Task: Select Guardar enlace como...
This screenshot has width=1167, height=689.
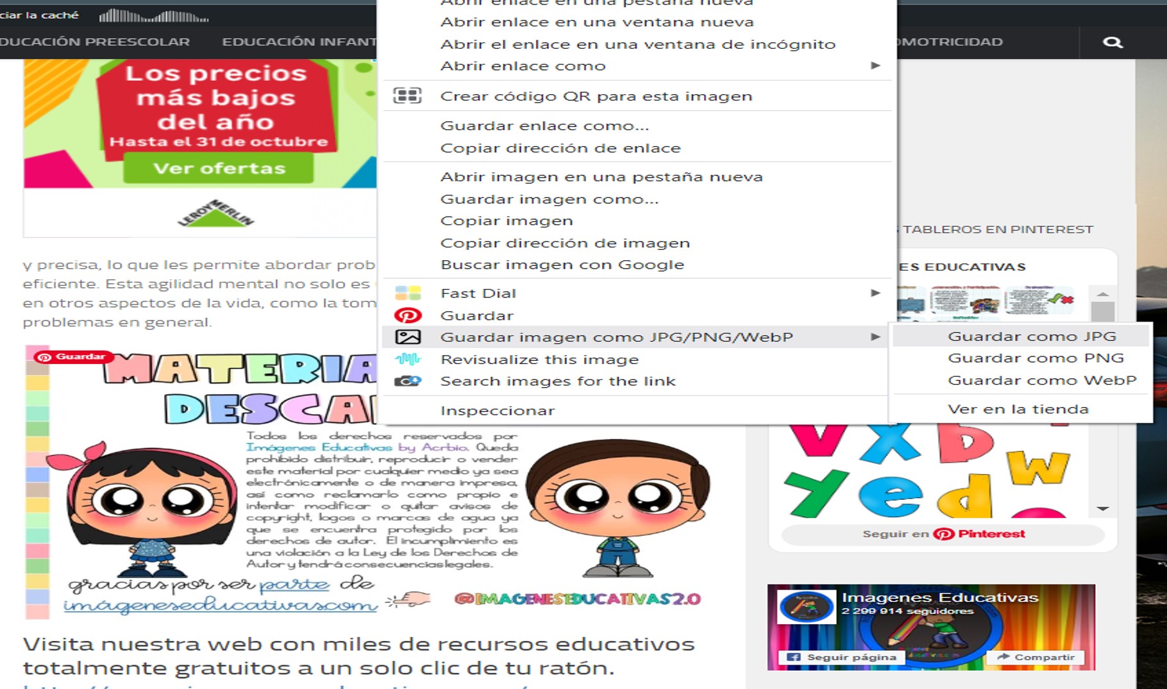Action: pyautogui.click(x=544, y=126)
